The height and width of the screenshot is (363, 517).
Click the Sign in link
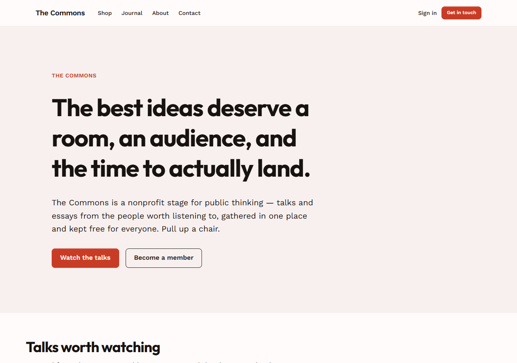pos(427,13)
